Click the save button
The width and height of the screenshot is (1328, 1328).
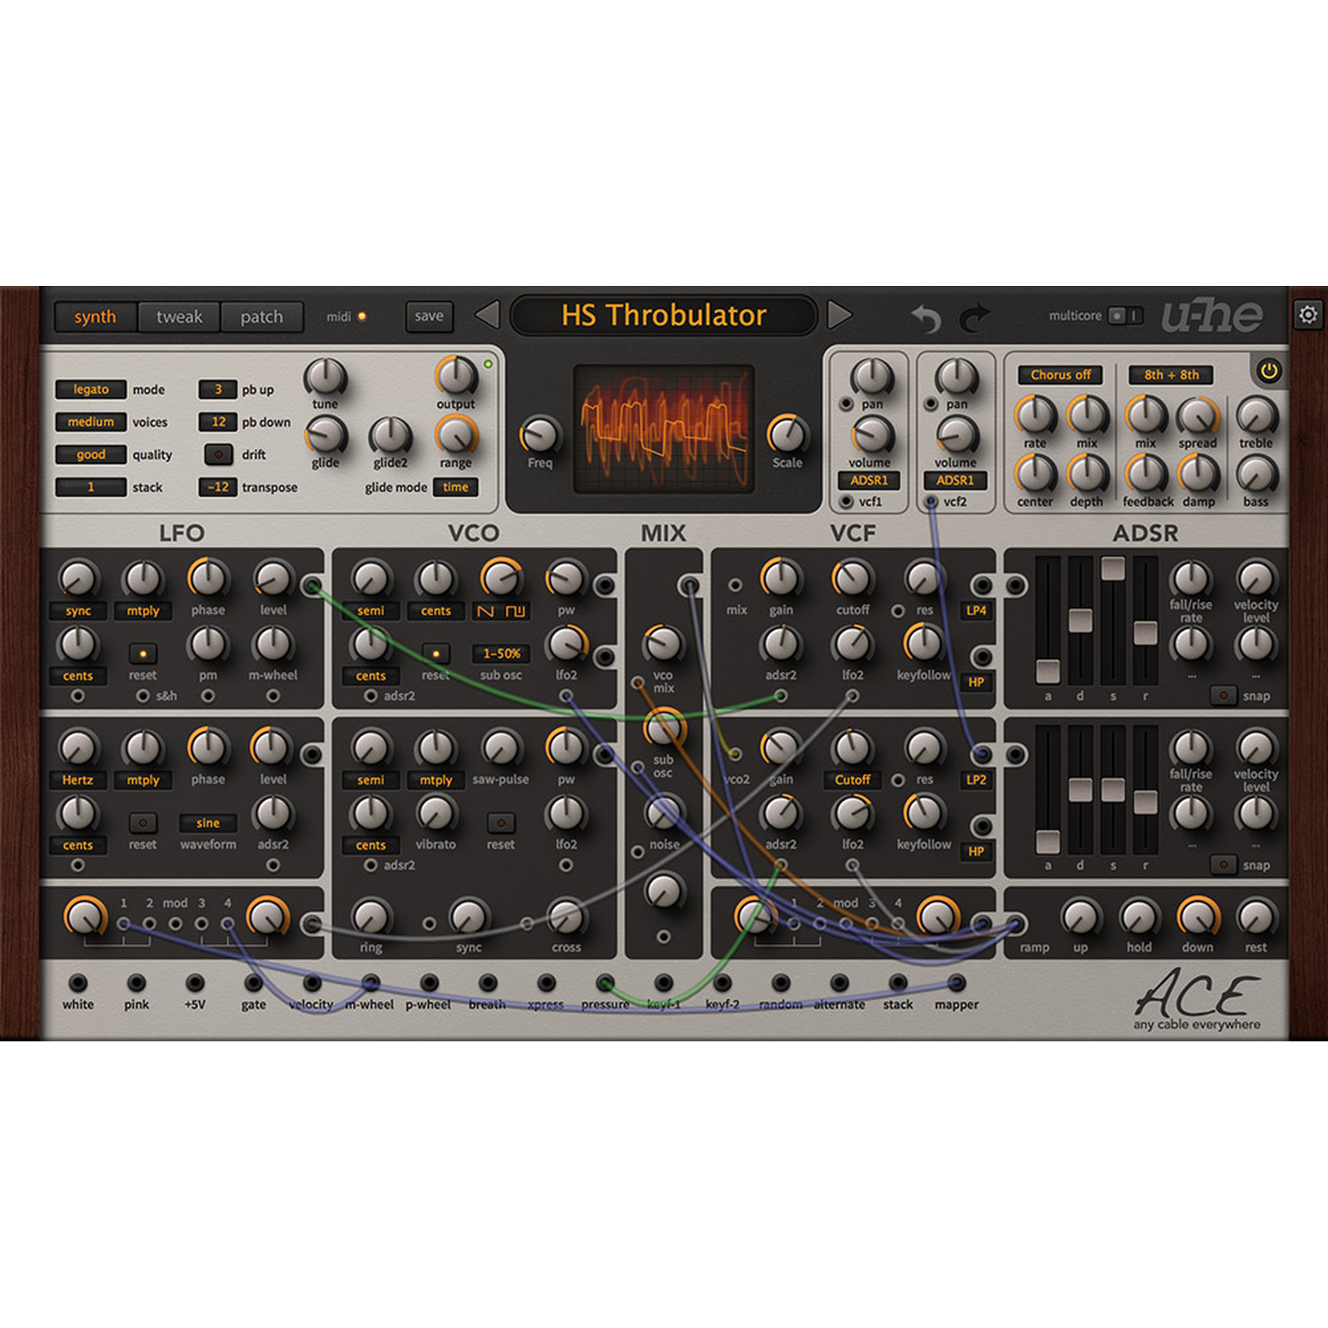pos(429,316)
